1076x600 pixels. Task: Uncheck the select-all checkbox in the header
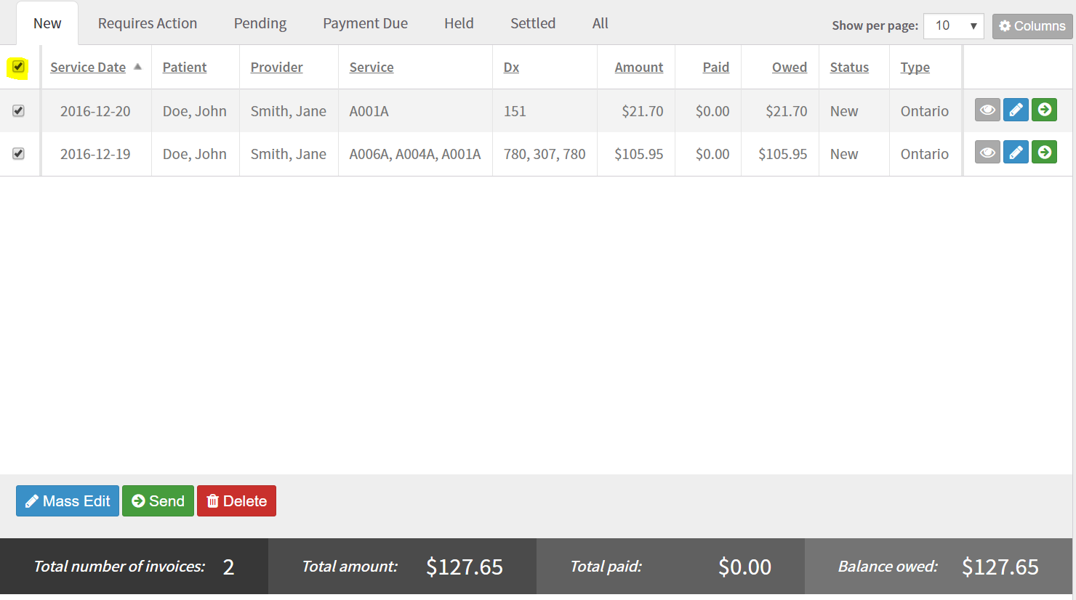coord(18,67)
